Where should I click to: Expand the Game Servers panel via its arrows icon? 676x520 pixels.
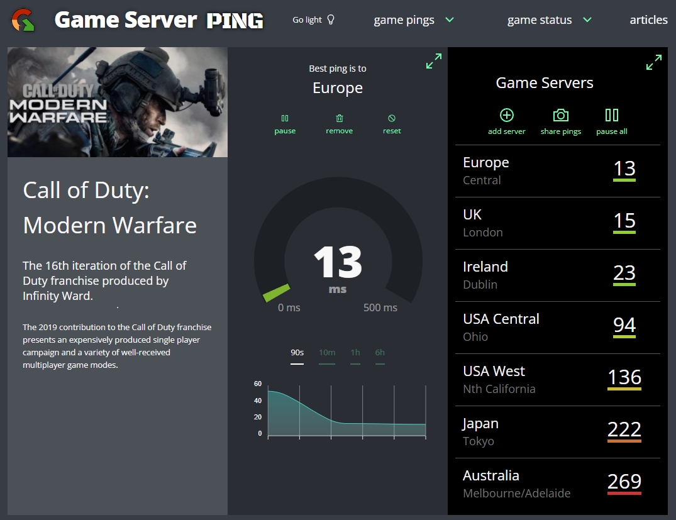tap(654, 62)
